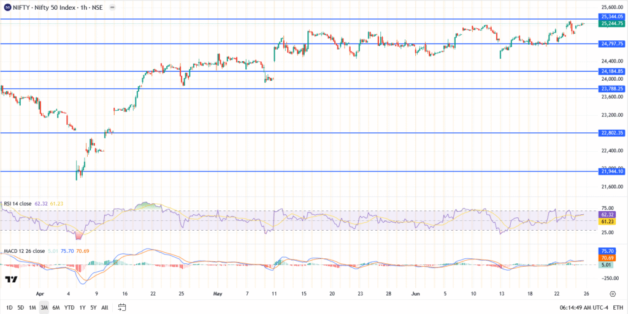This screenshot has width=628, height=314.
Task: Show the 5Y time range
Action: point(93,307)
